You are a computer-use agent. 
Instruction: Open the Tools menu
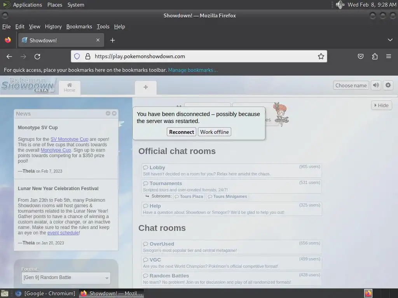tap(103, 26)
